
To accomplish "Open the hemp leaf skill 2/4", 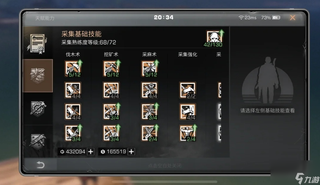I will [150, 133].
